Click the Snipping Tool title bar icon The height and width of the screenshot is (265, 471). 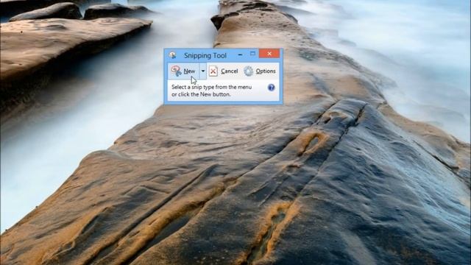[x=172, y=55]
